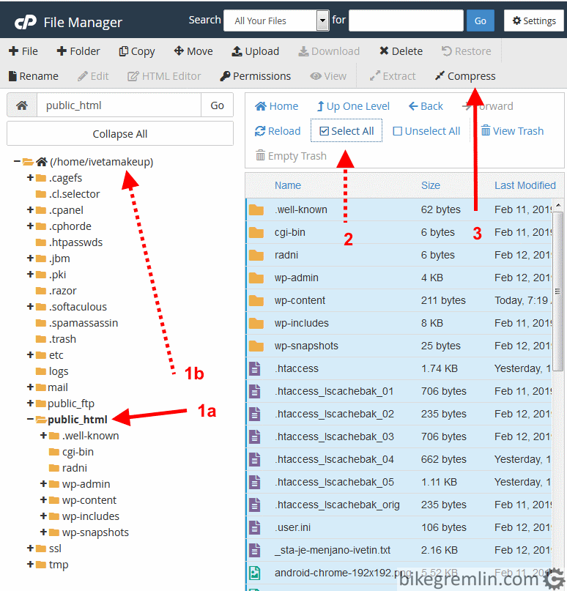Image resolution: width=567 pixels, height=591 pixels.
Task: Click the Move toolbar button
Action: coord(193,51)
